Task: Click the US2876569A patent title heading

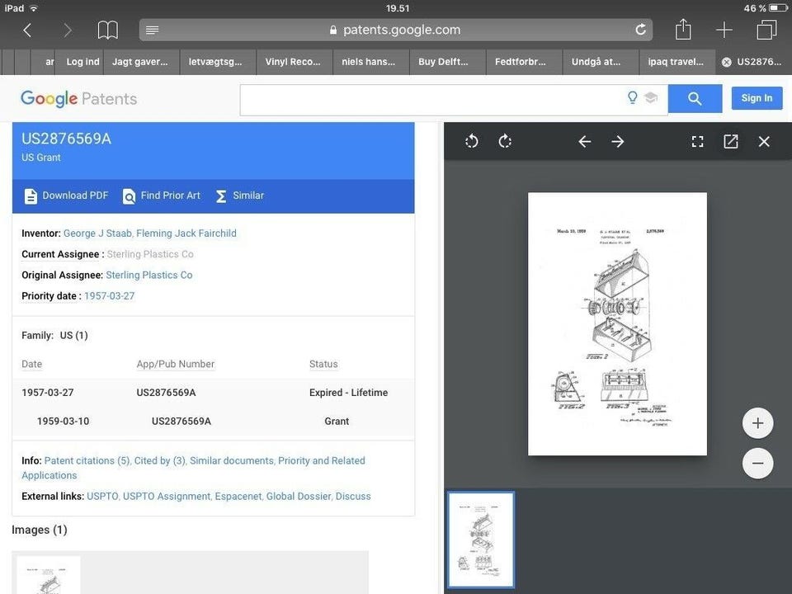Action: 66,139
